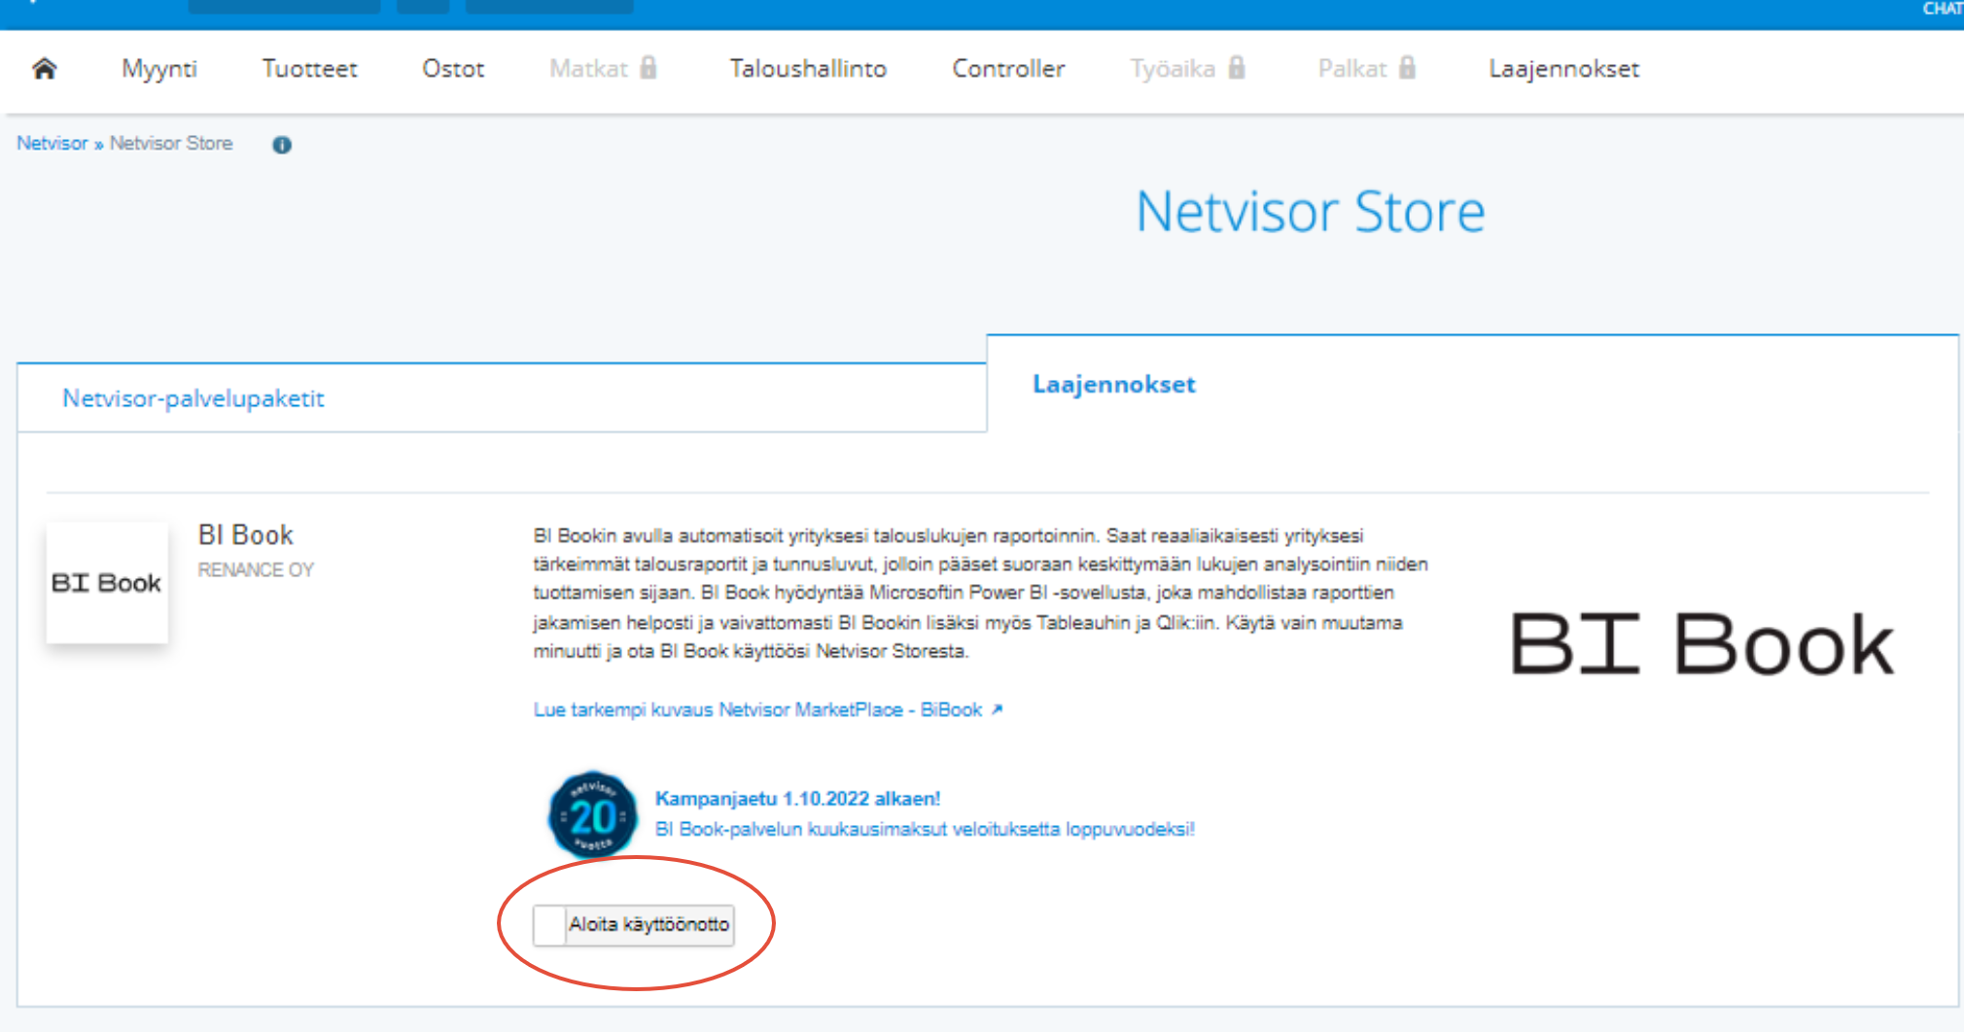Open the Kampanjaetu 1.10.2022 alkaen campaign link
The image size is (1964, 1032).
point(797,799)
